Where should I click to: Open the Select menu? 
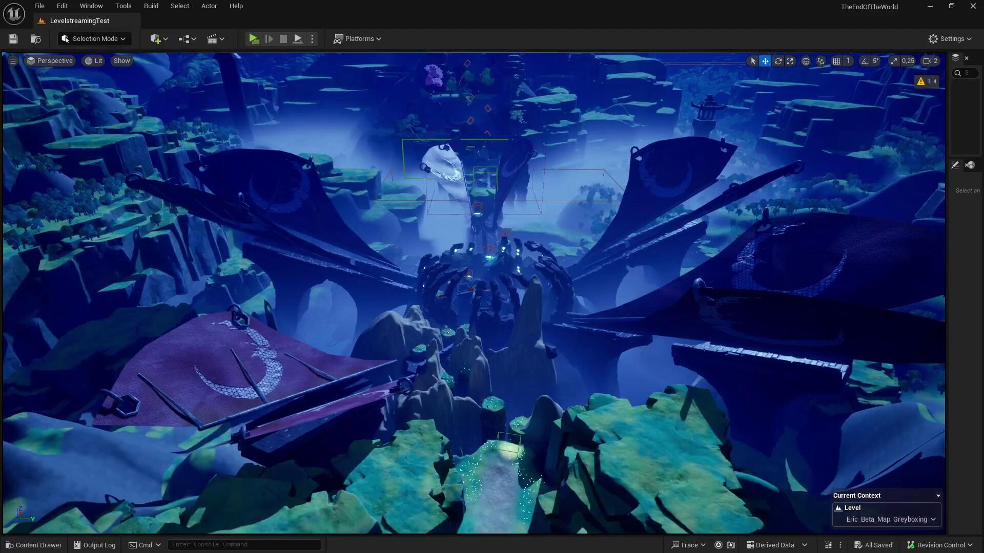click(180, 6)
